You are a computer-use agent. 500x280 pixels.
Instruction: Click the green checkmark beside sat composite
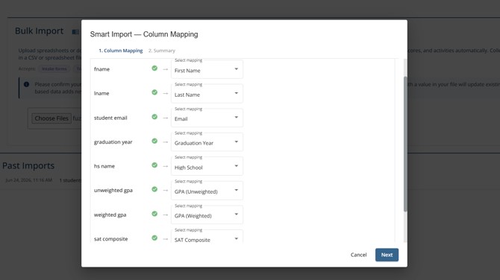pos(154,238)
